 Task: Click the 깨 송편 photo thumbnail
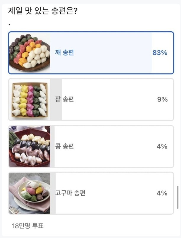[30, 53]
